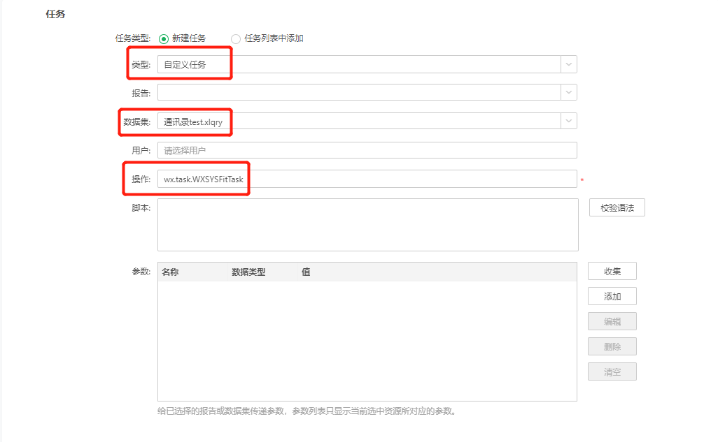Click the 删除 button
Viewport: 718px width, 442px height.
click(612, 346)
